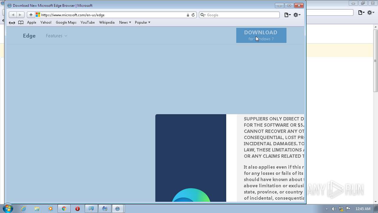Click the search field in the background window
The image size is (378, 213).
point(330,12)
